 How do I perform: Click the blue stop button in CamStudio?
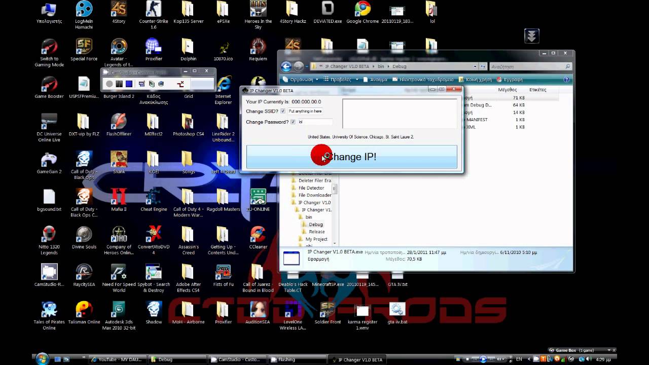(129, 84)
